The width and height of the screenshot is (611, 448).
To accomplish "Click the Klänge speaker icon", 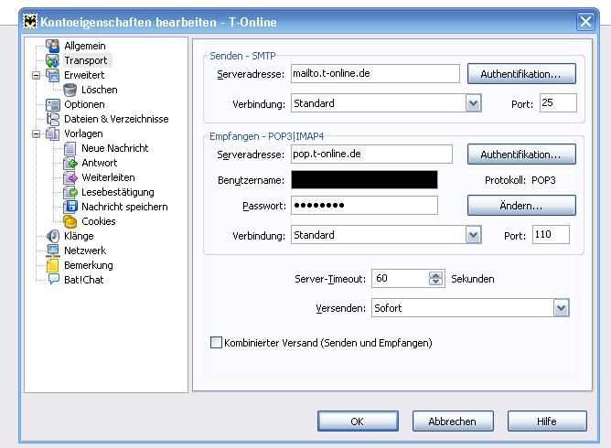I will pyautogui.click(x=53, y=236).
